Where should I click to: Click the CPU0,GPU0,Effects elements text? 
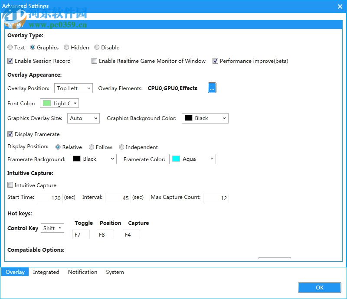(x=172, y=88)
